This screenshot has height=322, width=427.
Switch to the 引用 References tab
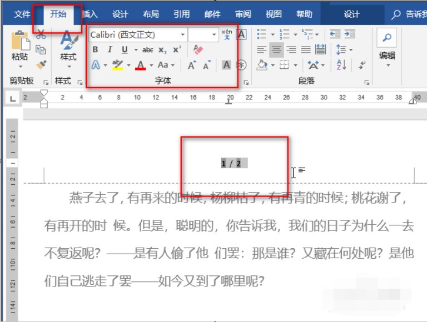click(181, 13)
